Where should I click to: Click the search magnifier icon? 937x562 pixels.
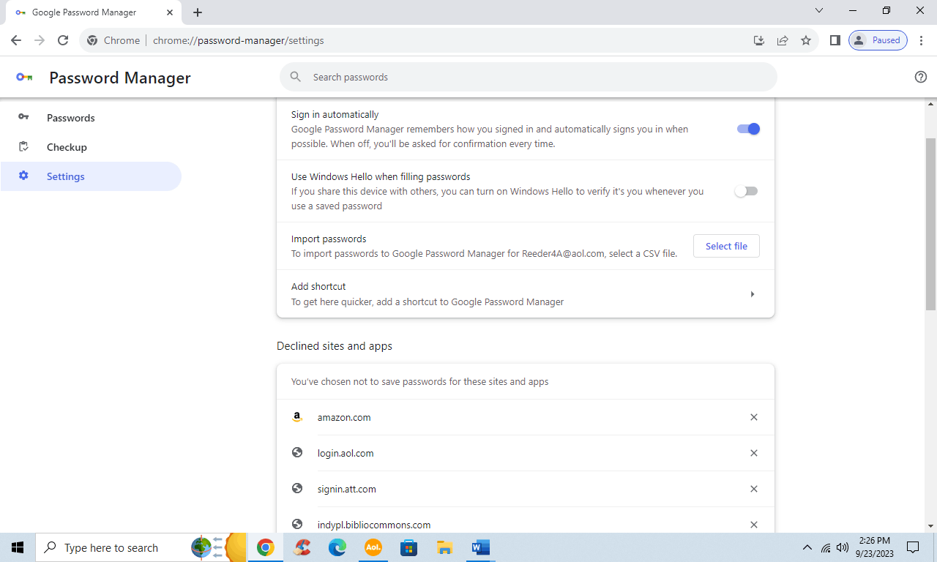296,77
